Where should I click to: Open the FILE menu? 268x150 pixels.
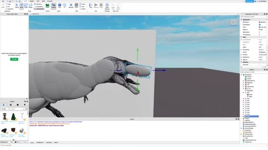3,1
